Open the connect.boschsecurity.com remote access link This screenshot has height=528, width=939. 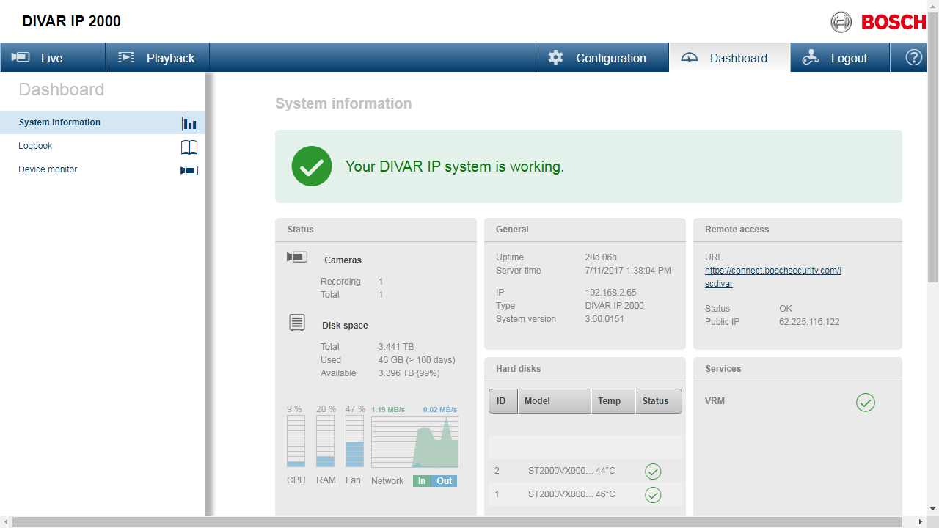(x=772, y=271)
